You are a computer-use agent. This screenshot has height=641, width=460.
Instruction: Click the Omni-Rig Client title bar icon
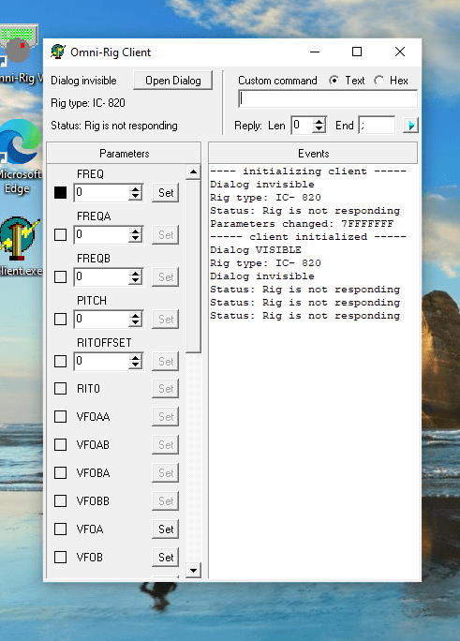(x=57, y=52)
